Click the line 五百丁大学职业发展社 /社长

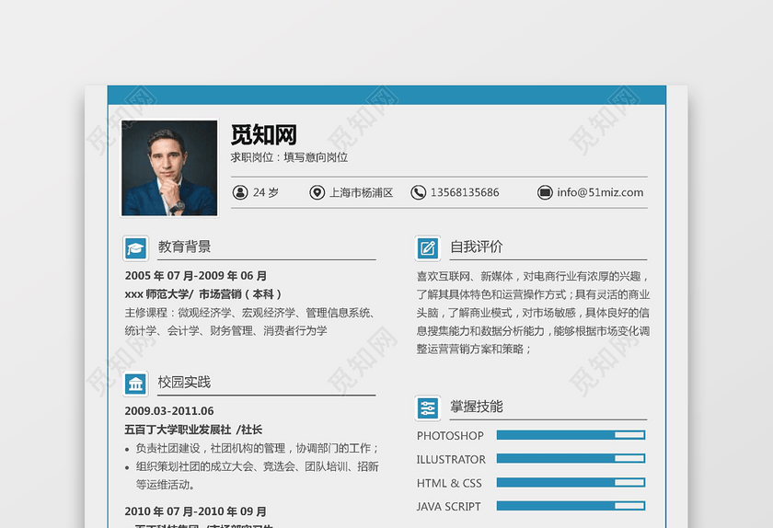[193, 430]
